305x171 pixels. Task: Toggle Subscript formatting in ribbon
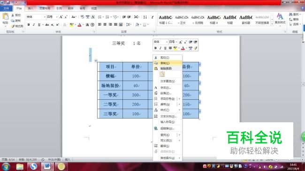pos(53,25)
